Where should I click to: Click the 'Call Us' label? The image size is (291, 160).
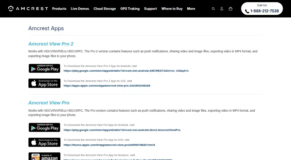(262, 5)
